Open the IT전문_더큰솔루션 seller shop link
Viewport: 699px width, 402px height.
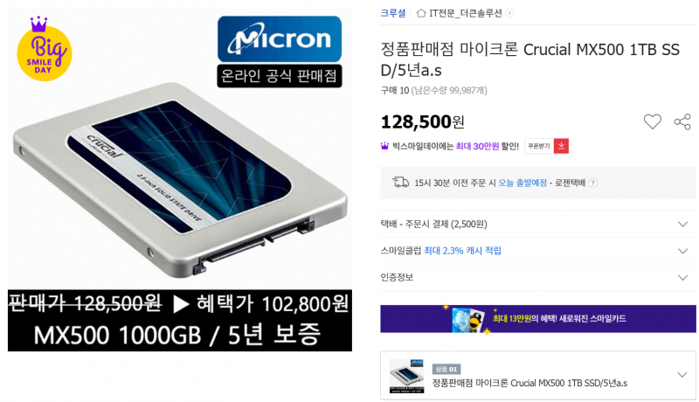[465, 13]
